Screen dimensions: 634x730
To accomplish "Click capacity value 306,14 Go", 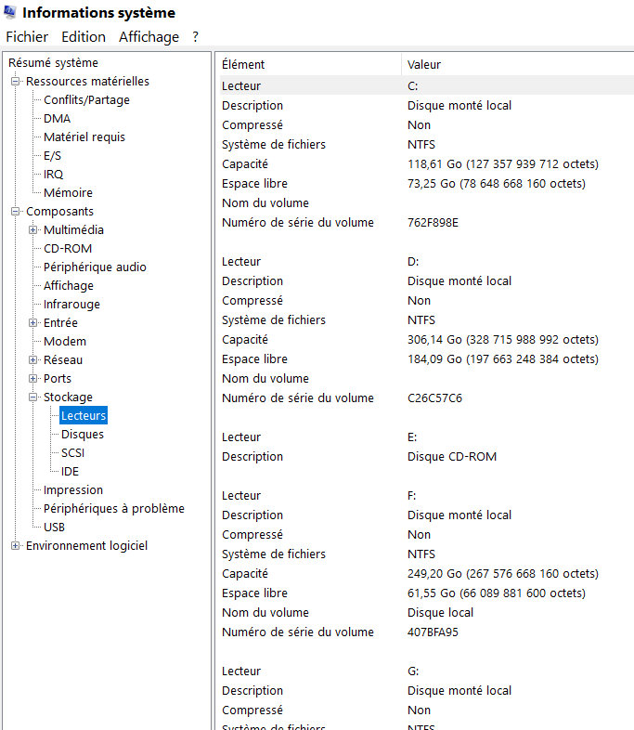I will click(503, 339).
